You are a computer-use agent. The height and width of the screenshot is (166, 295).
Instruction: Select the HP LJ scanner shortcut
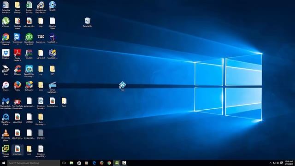[52, 87]
